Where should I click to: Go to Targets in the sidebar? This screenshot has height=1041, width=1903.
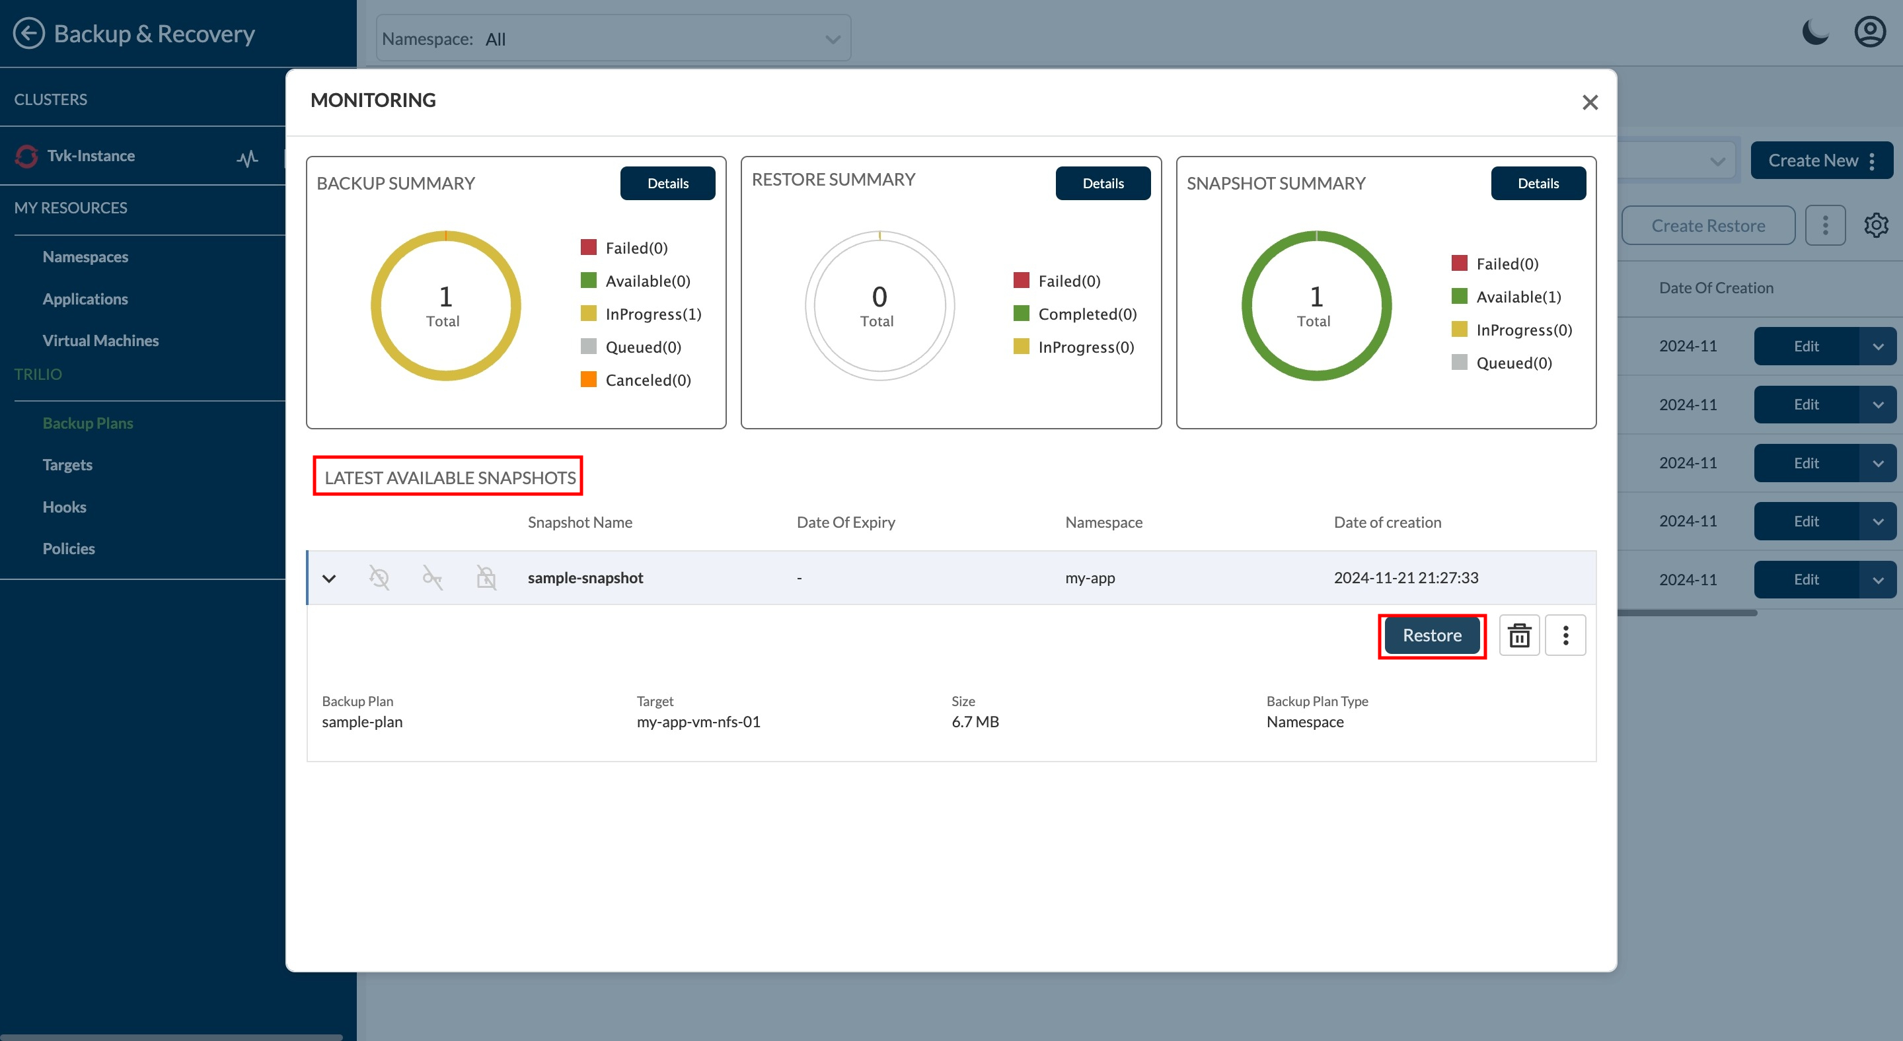[67, 464]
